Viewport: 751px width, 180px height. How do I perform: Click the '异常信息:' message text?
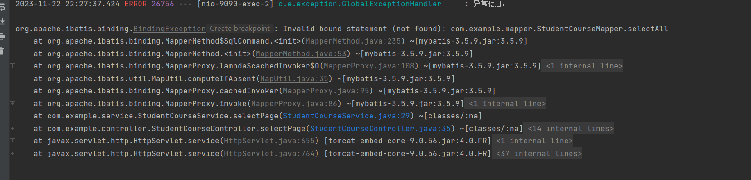tap(489, 4)
